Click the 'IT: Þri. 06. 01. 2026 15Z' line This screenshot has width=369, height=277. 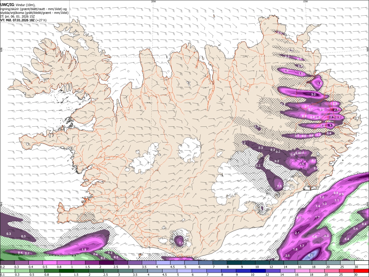[18, 16]
